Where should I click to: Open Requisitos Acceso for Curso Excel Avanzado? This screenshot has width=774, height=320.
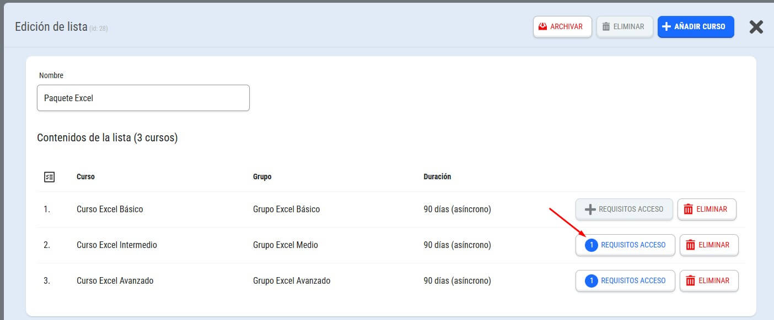pyautogui.click(x=625, y=281)
